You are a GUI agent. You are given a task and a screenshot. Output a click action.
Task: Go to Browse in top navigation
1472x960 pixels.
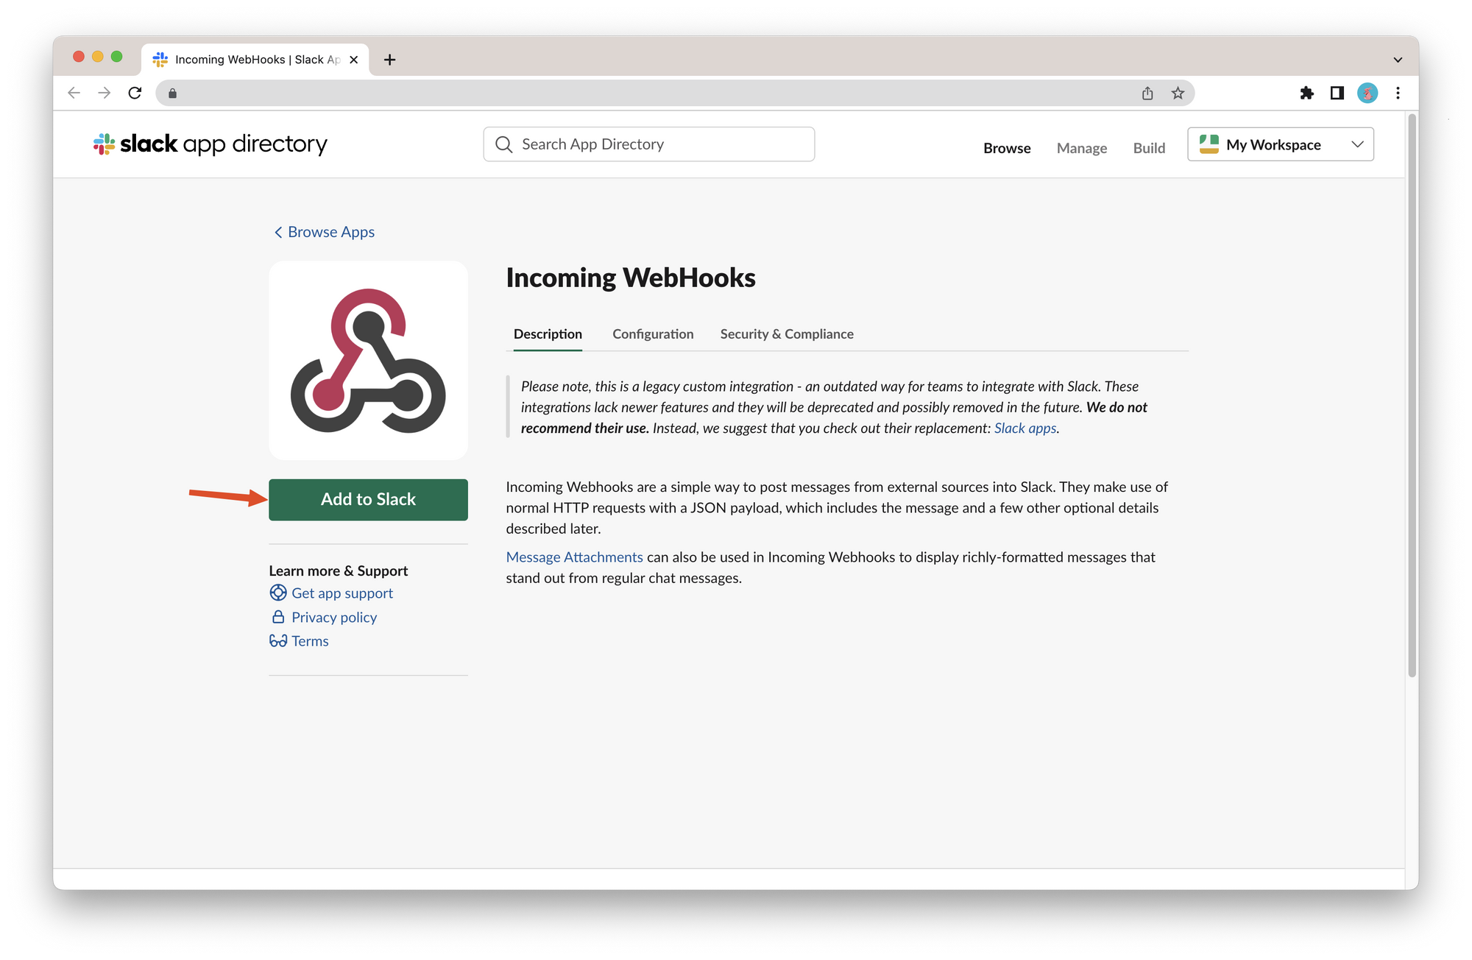[1007, 148]
